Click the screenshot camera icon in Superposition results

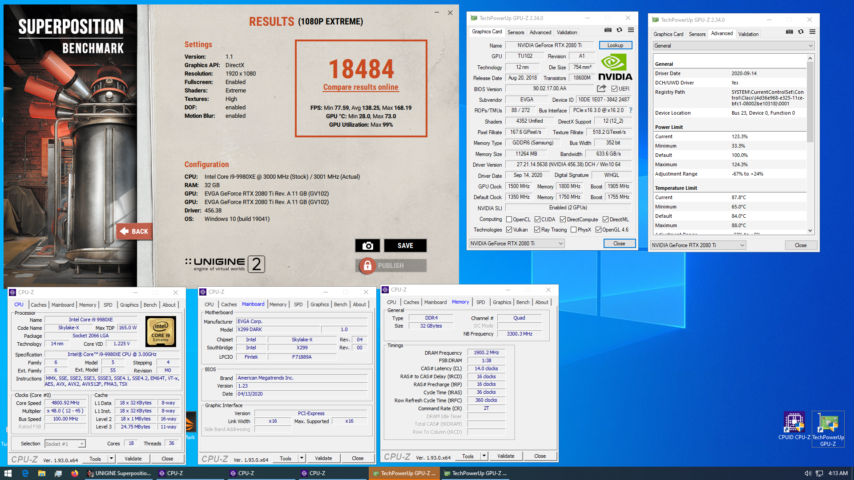coord(367,245)
